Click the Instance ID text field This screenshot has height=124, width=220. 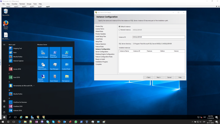159,37
